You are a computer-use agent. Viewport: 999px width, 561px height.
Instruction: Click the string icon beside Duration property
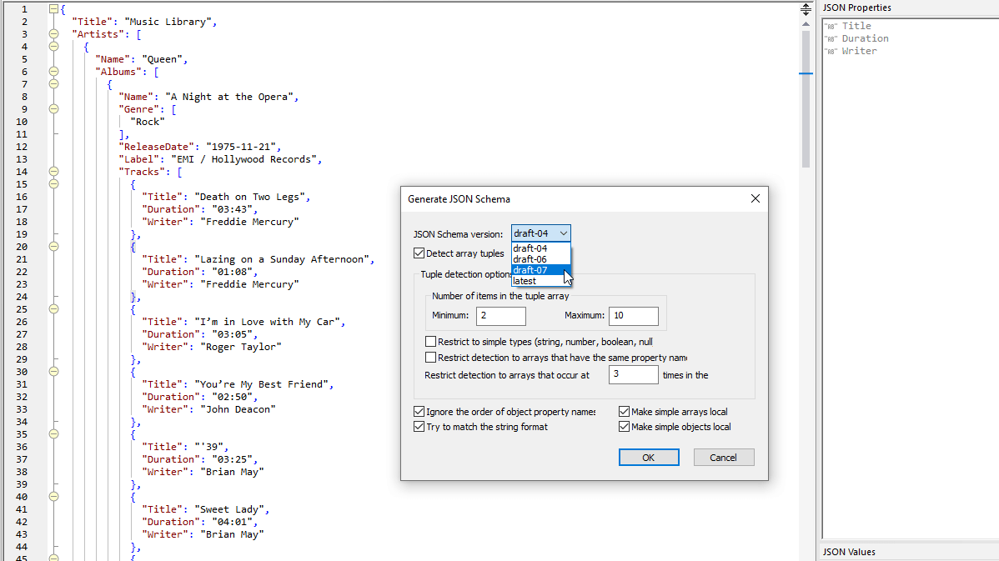[831, 39]
